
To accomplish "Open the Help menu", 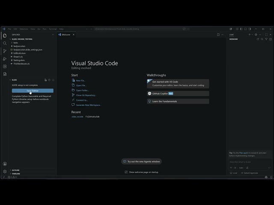I will pos(61,29).
